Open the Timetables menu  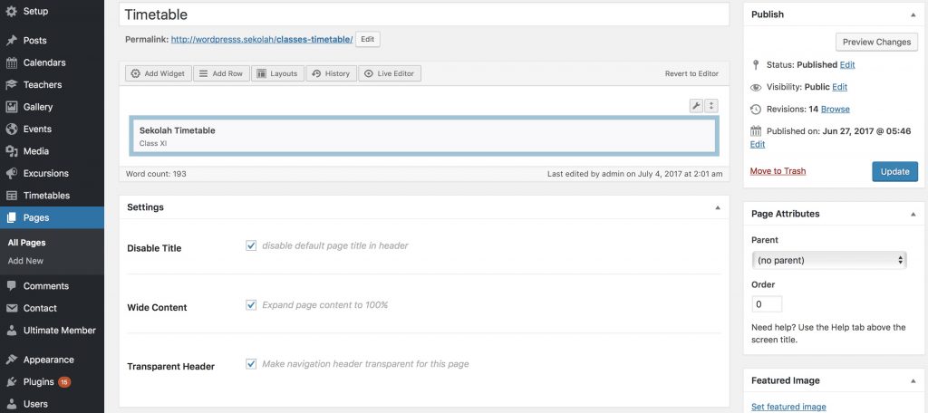tap(52, 196)
